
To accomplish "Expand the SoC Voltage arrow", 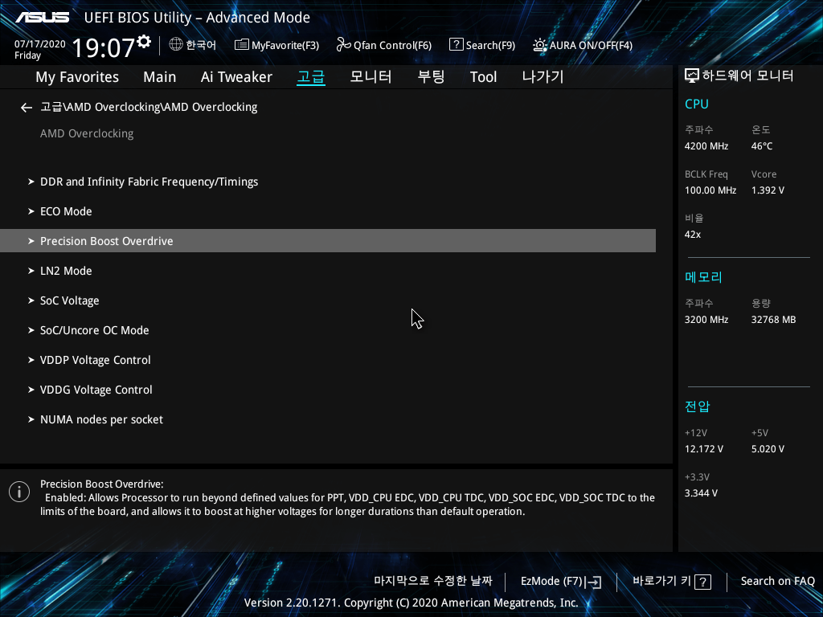I will pos(31,300).
